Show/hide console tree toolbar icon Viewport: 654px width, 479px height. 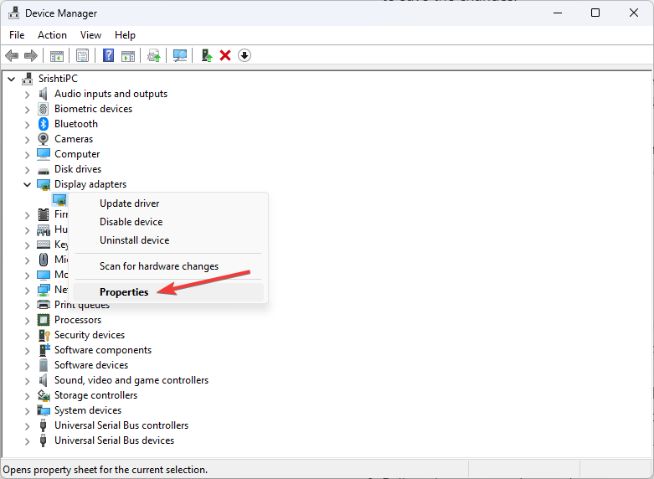point(57,55)
